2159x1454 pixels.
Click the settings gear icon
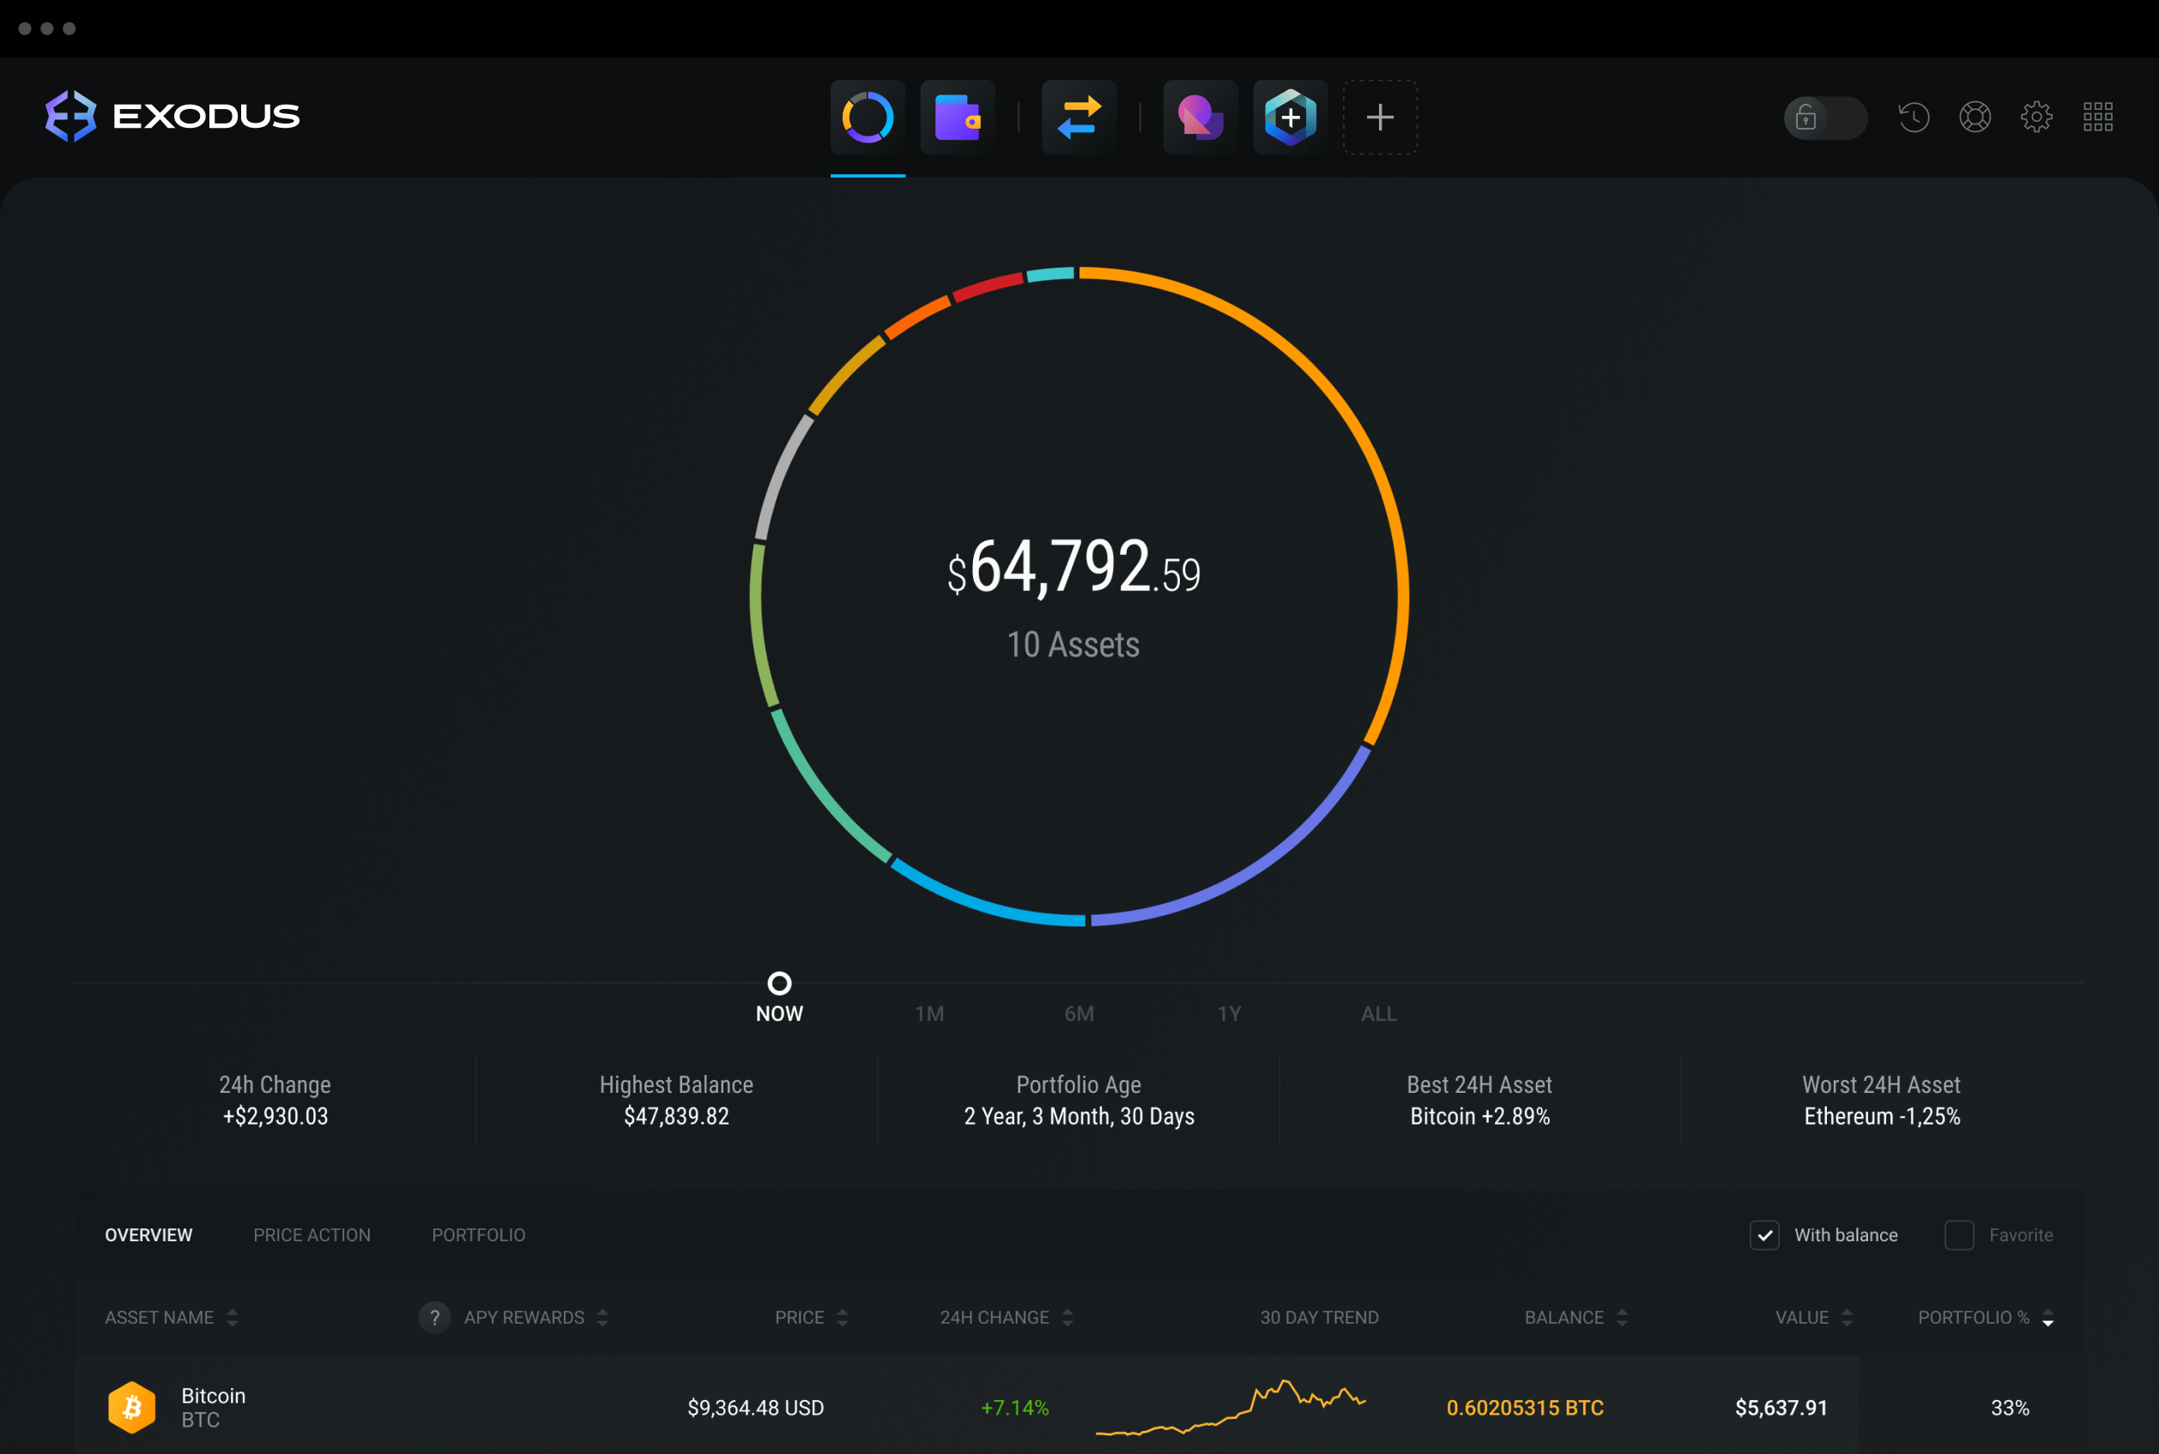2037,113
